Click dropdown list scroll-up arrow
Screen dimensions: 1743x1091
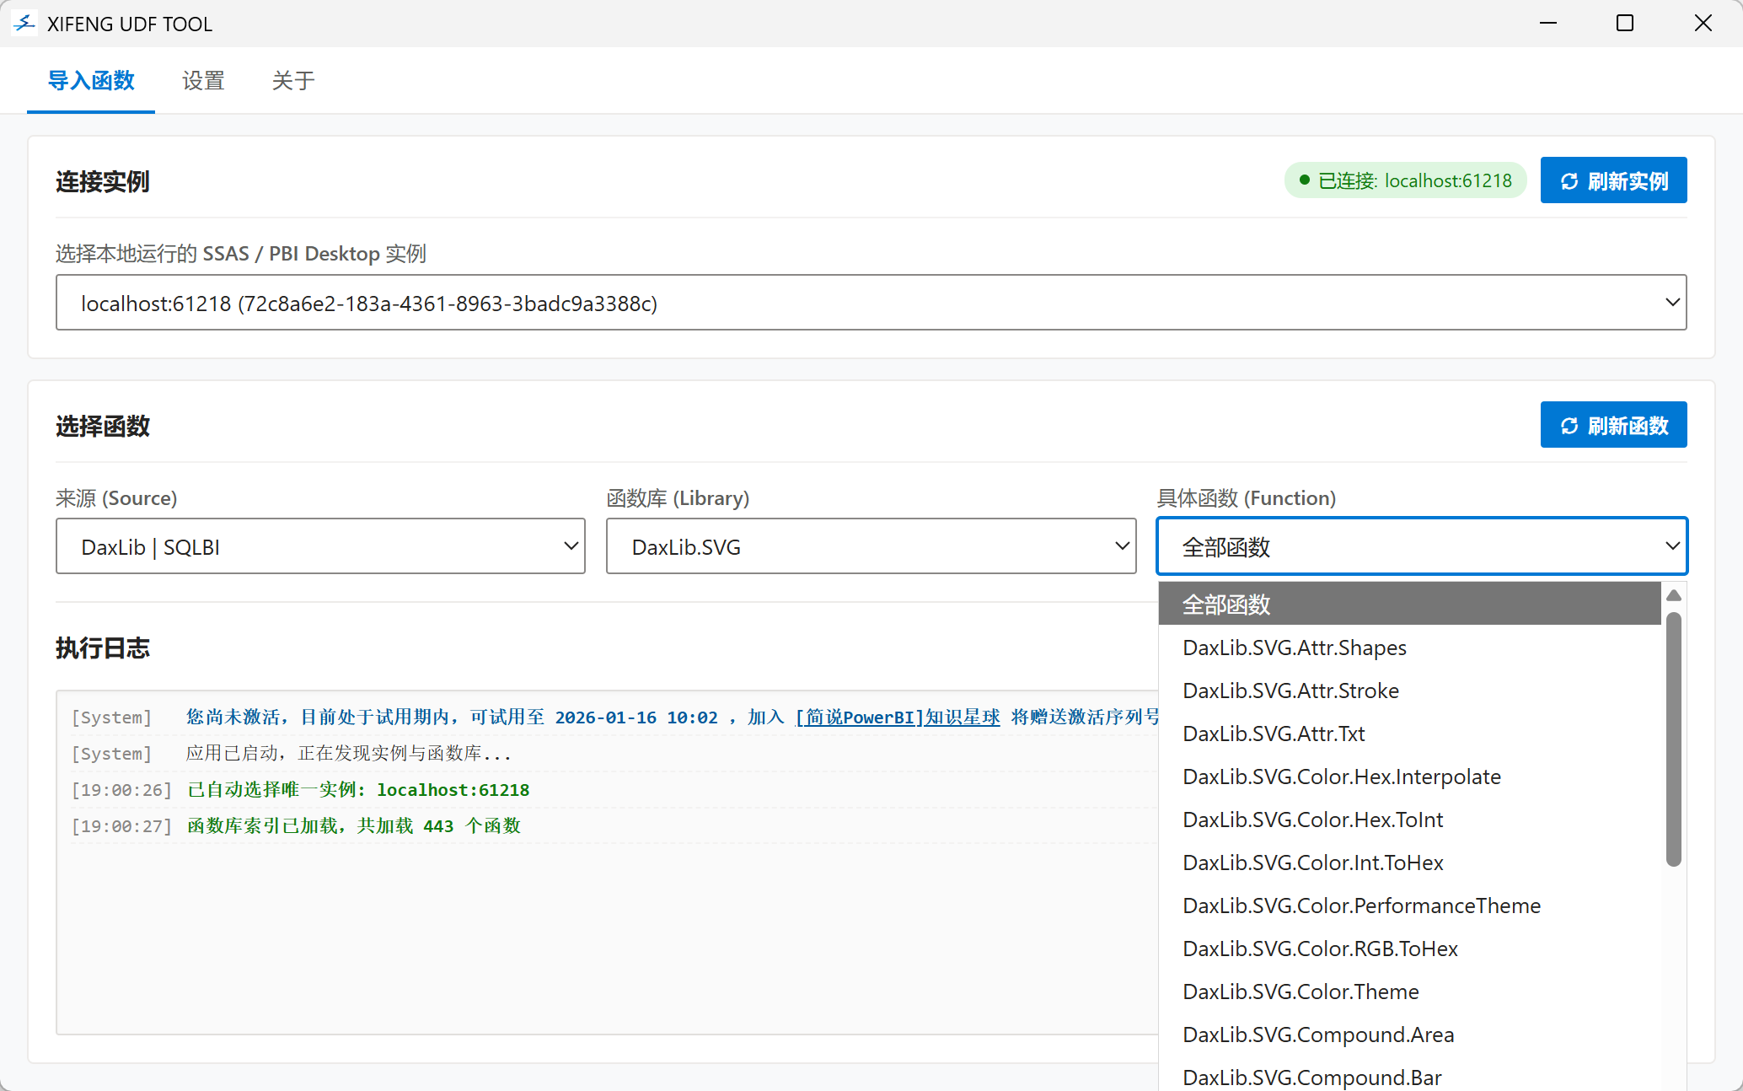[1674, 596]
